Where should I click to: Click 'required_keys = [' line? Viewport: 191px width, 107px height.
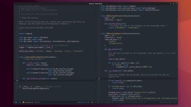coord(113,40)
